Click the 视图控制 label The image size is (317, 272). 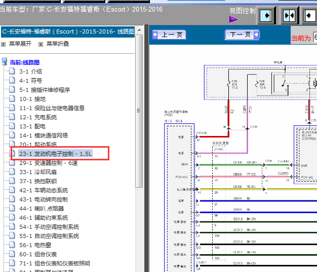coord(243,11)
